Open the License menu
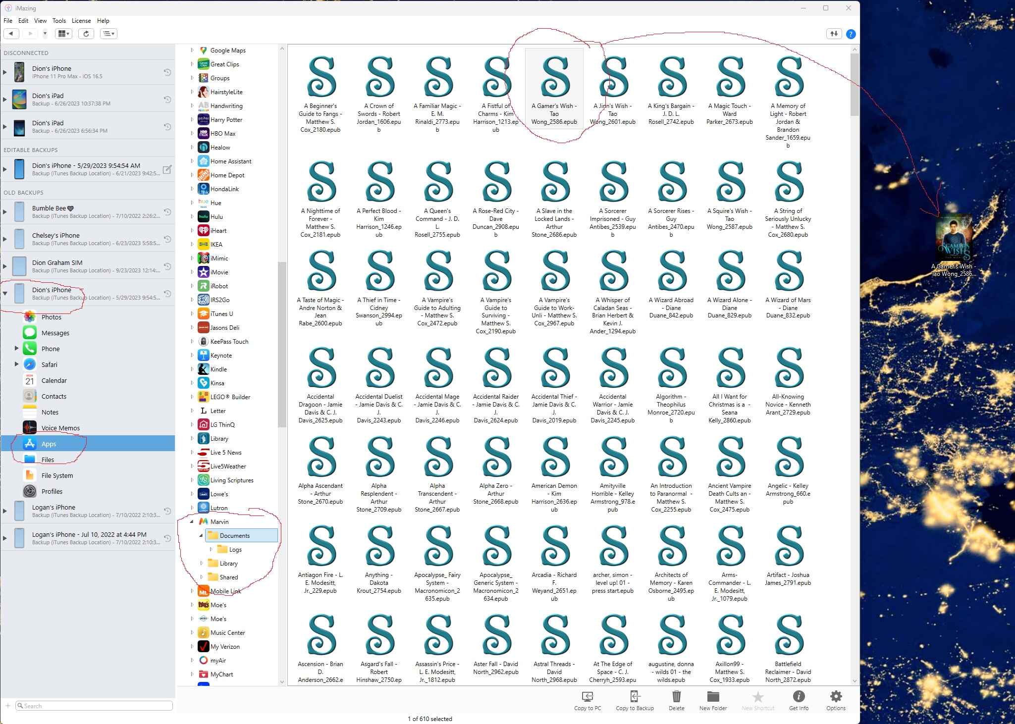1015x724 pixels. pos(81,21)
